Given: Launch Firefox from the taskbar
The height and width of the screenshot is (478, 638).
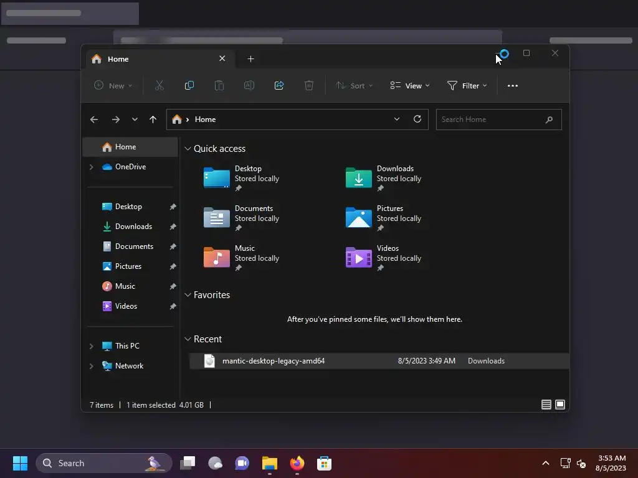Looking at the screenshot, I should click(x=297, y=463).
